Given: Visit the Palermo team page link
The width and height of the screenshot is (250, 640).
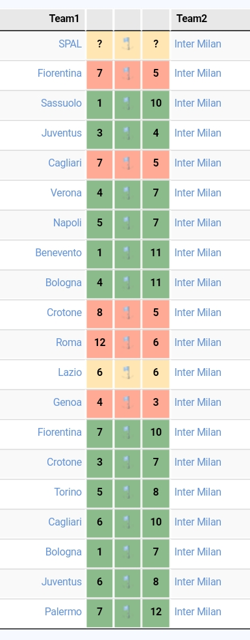Looking at the screenshot, I should [x=63, y=612].
